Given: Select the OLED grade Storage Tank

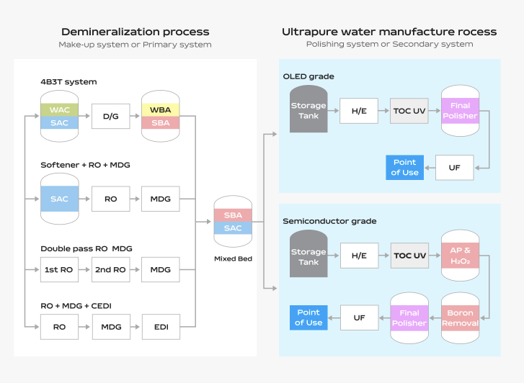Looking at the screenshot, I should coord(308,109).
